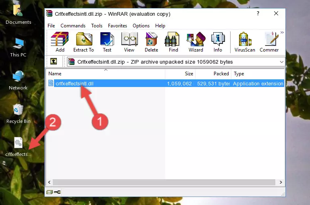Close the WinRAR window
The image size is (310, 205).
pyautogui.click(x=276, y=13)
